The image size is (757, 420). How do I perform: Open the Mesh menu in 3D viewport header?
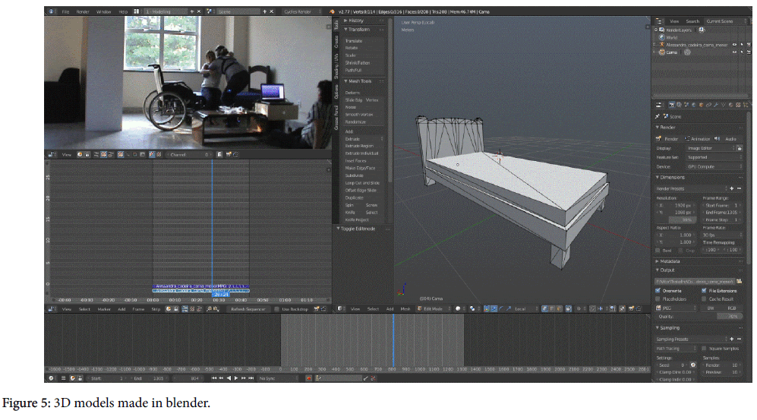pyautogui.click(x=405, y=309)
